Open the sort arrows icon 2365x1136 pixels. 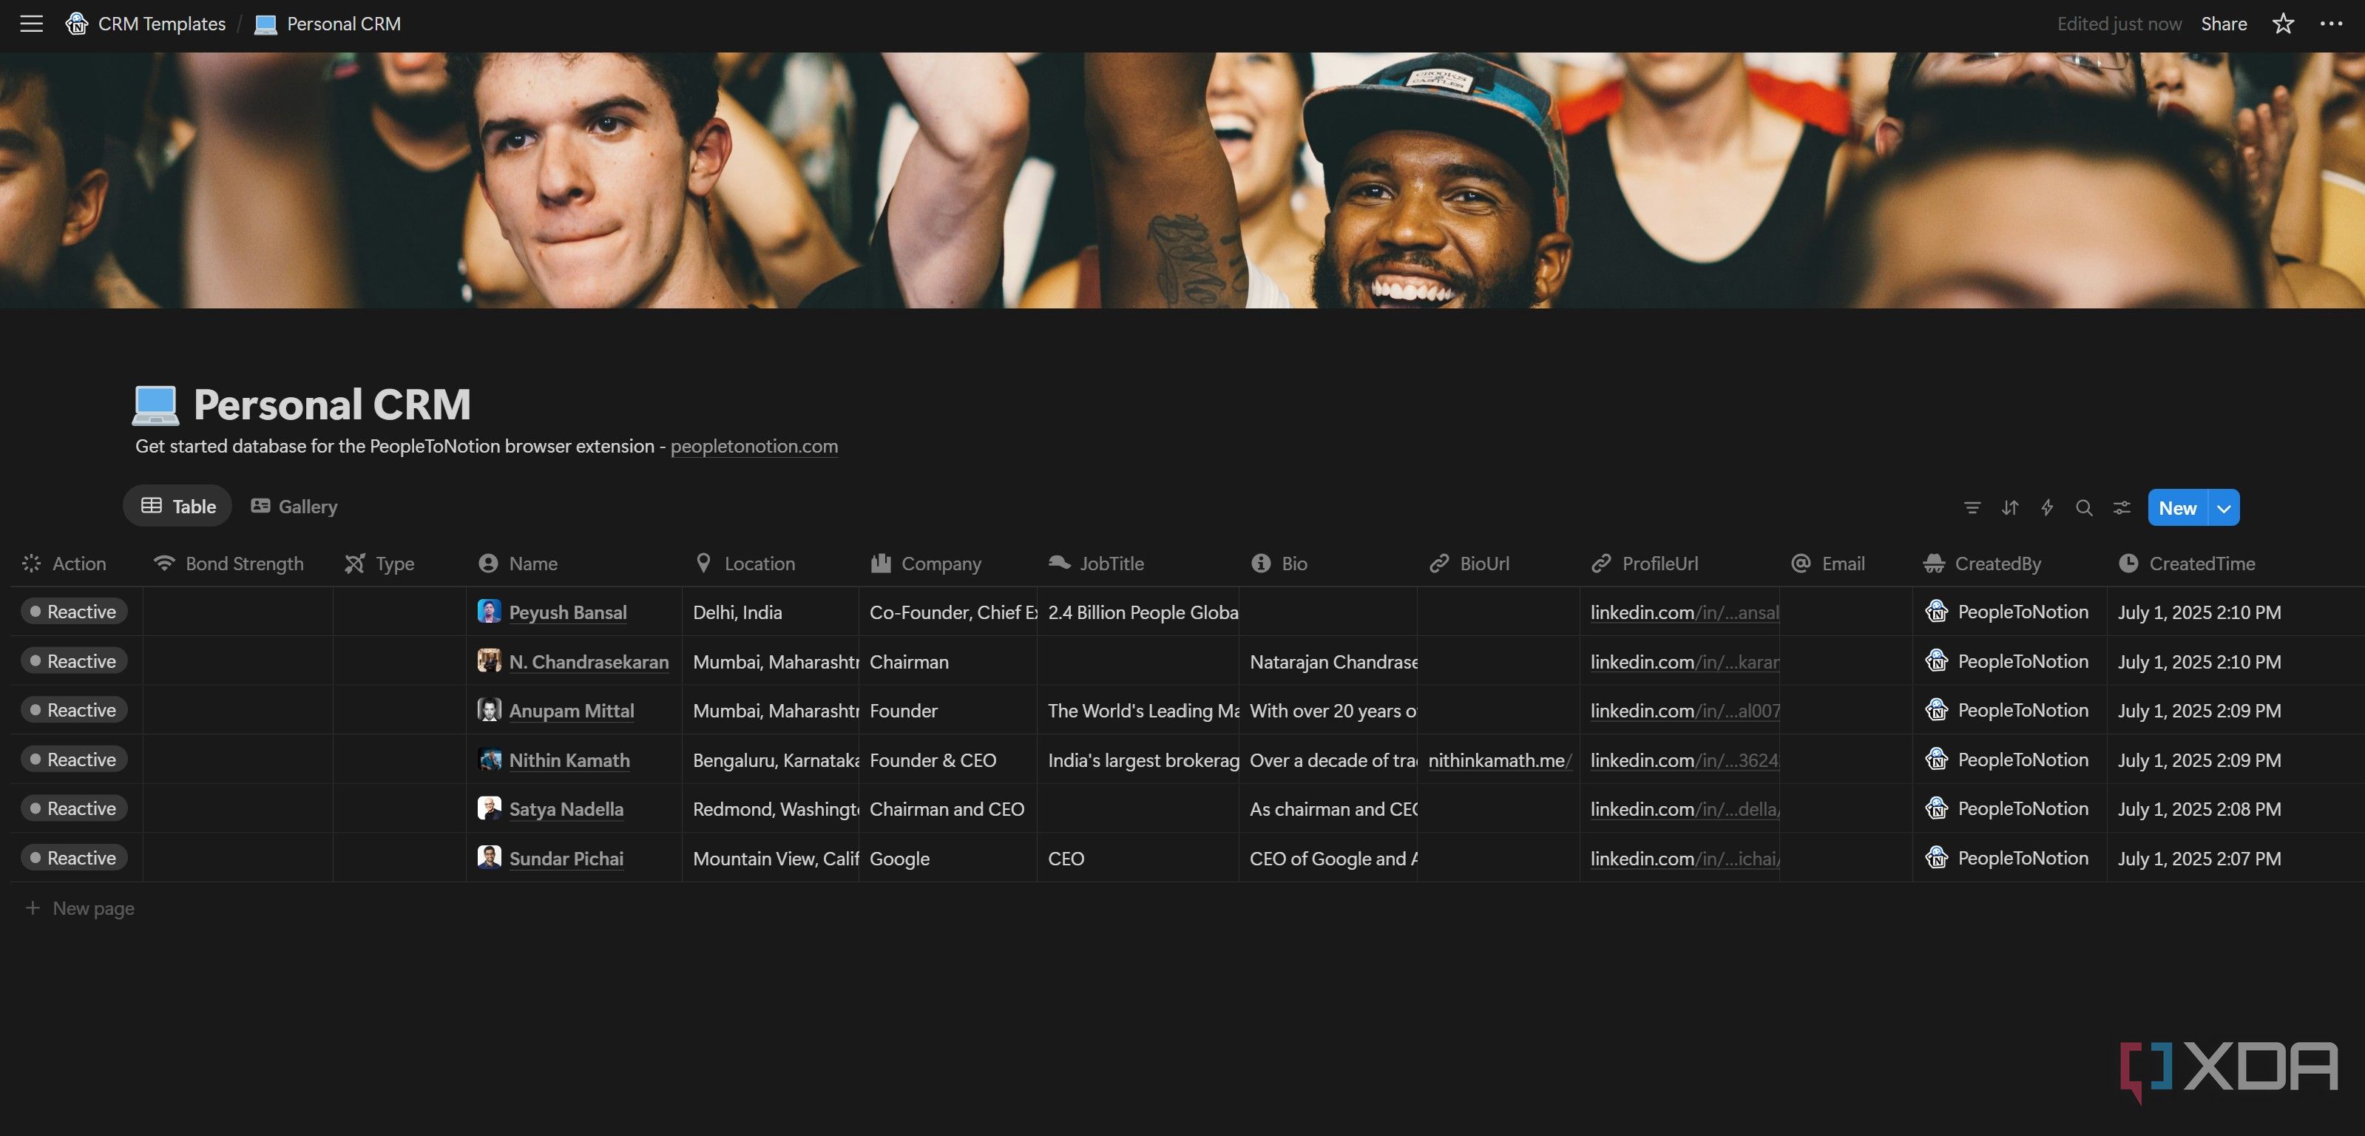(x=2010, y=508)
